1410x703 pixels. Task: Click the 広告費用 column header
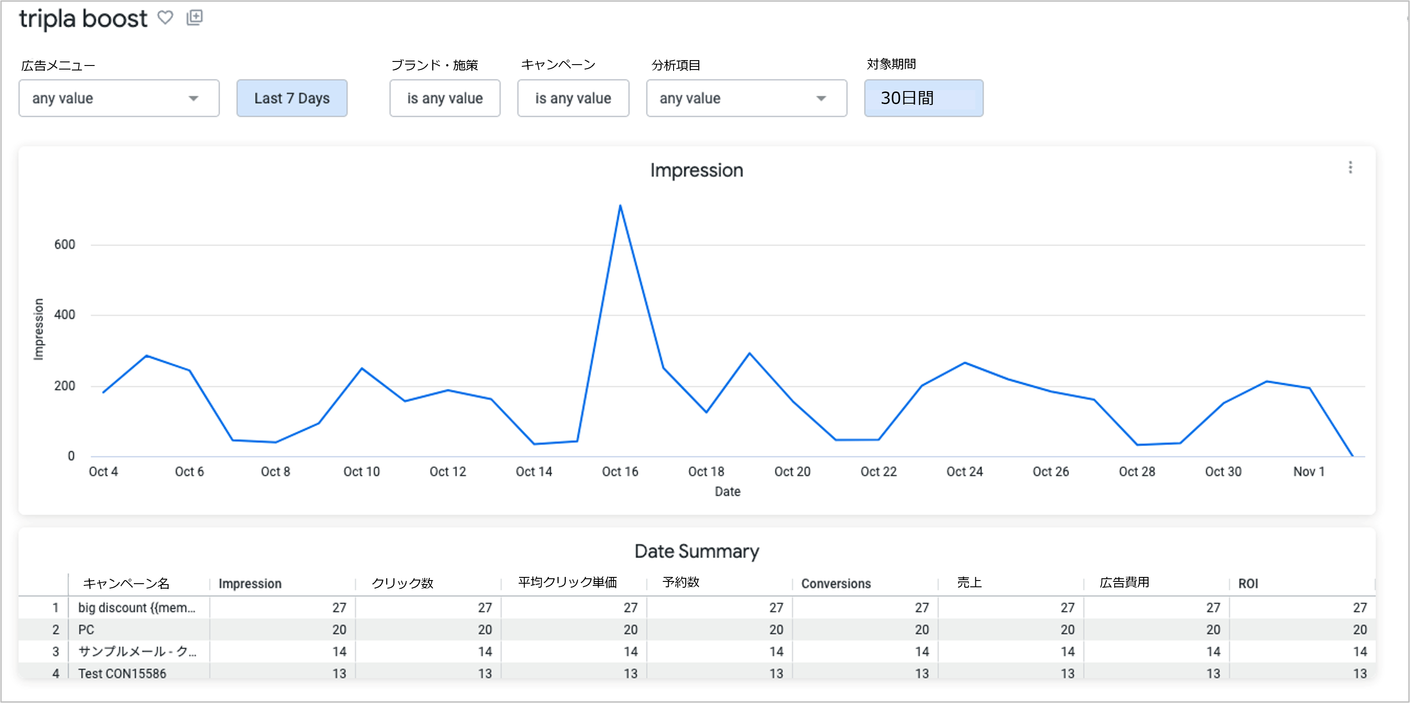[x=1124, y=583]
